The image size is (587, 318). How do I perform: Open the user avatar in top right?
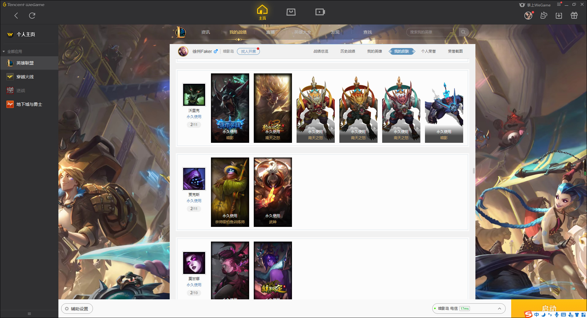point(528,16)
